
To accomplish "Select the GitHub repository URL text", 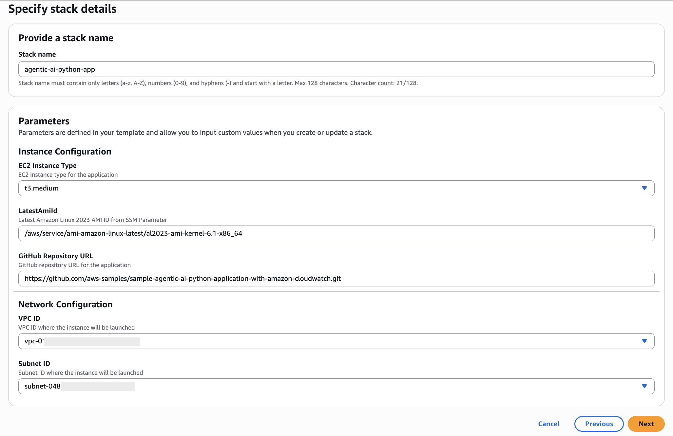I will click(183, 279).
